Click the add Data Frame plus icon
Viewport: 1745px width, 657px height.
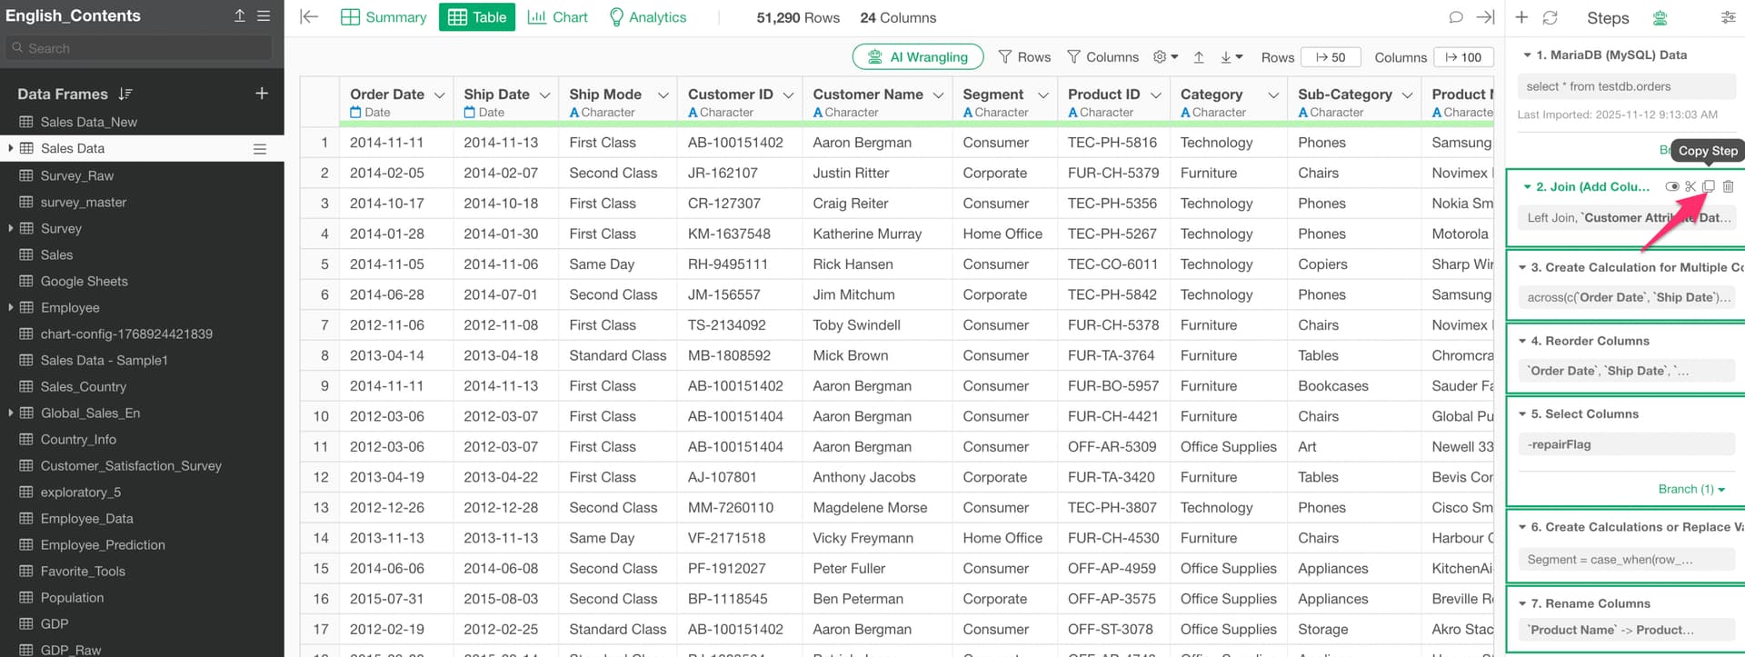pyautogui.click(x=262, y=94)
